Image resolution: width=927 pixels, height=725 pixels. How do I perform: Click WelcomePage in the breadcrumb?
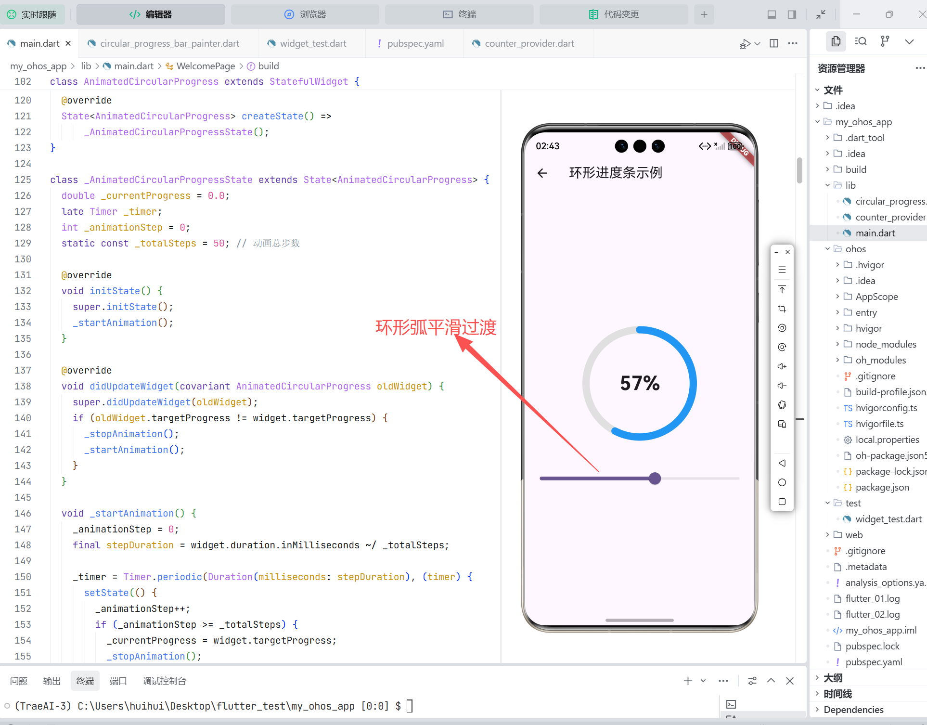pos(206,66)
